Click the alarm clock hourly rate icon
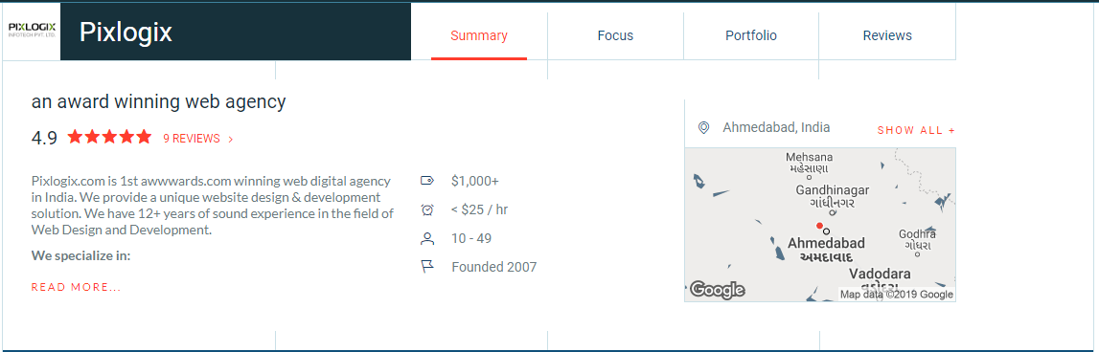Screen dimensions: 1099x352 tap(426, 209)
